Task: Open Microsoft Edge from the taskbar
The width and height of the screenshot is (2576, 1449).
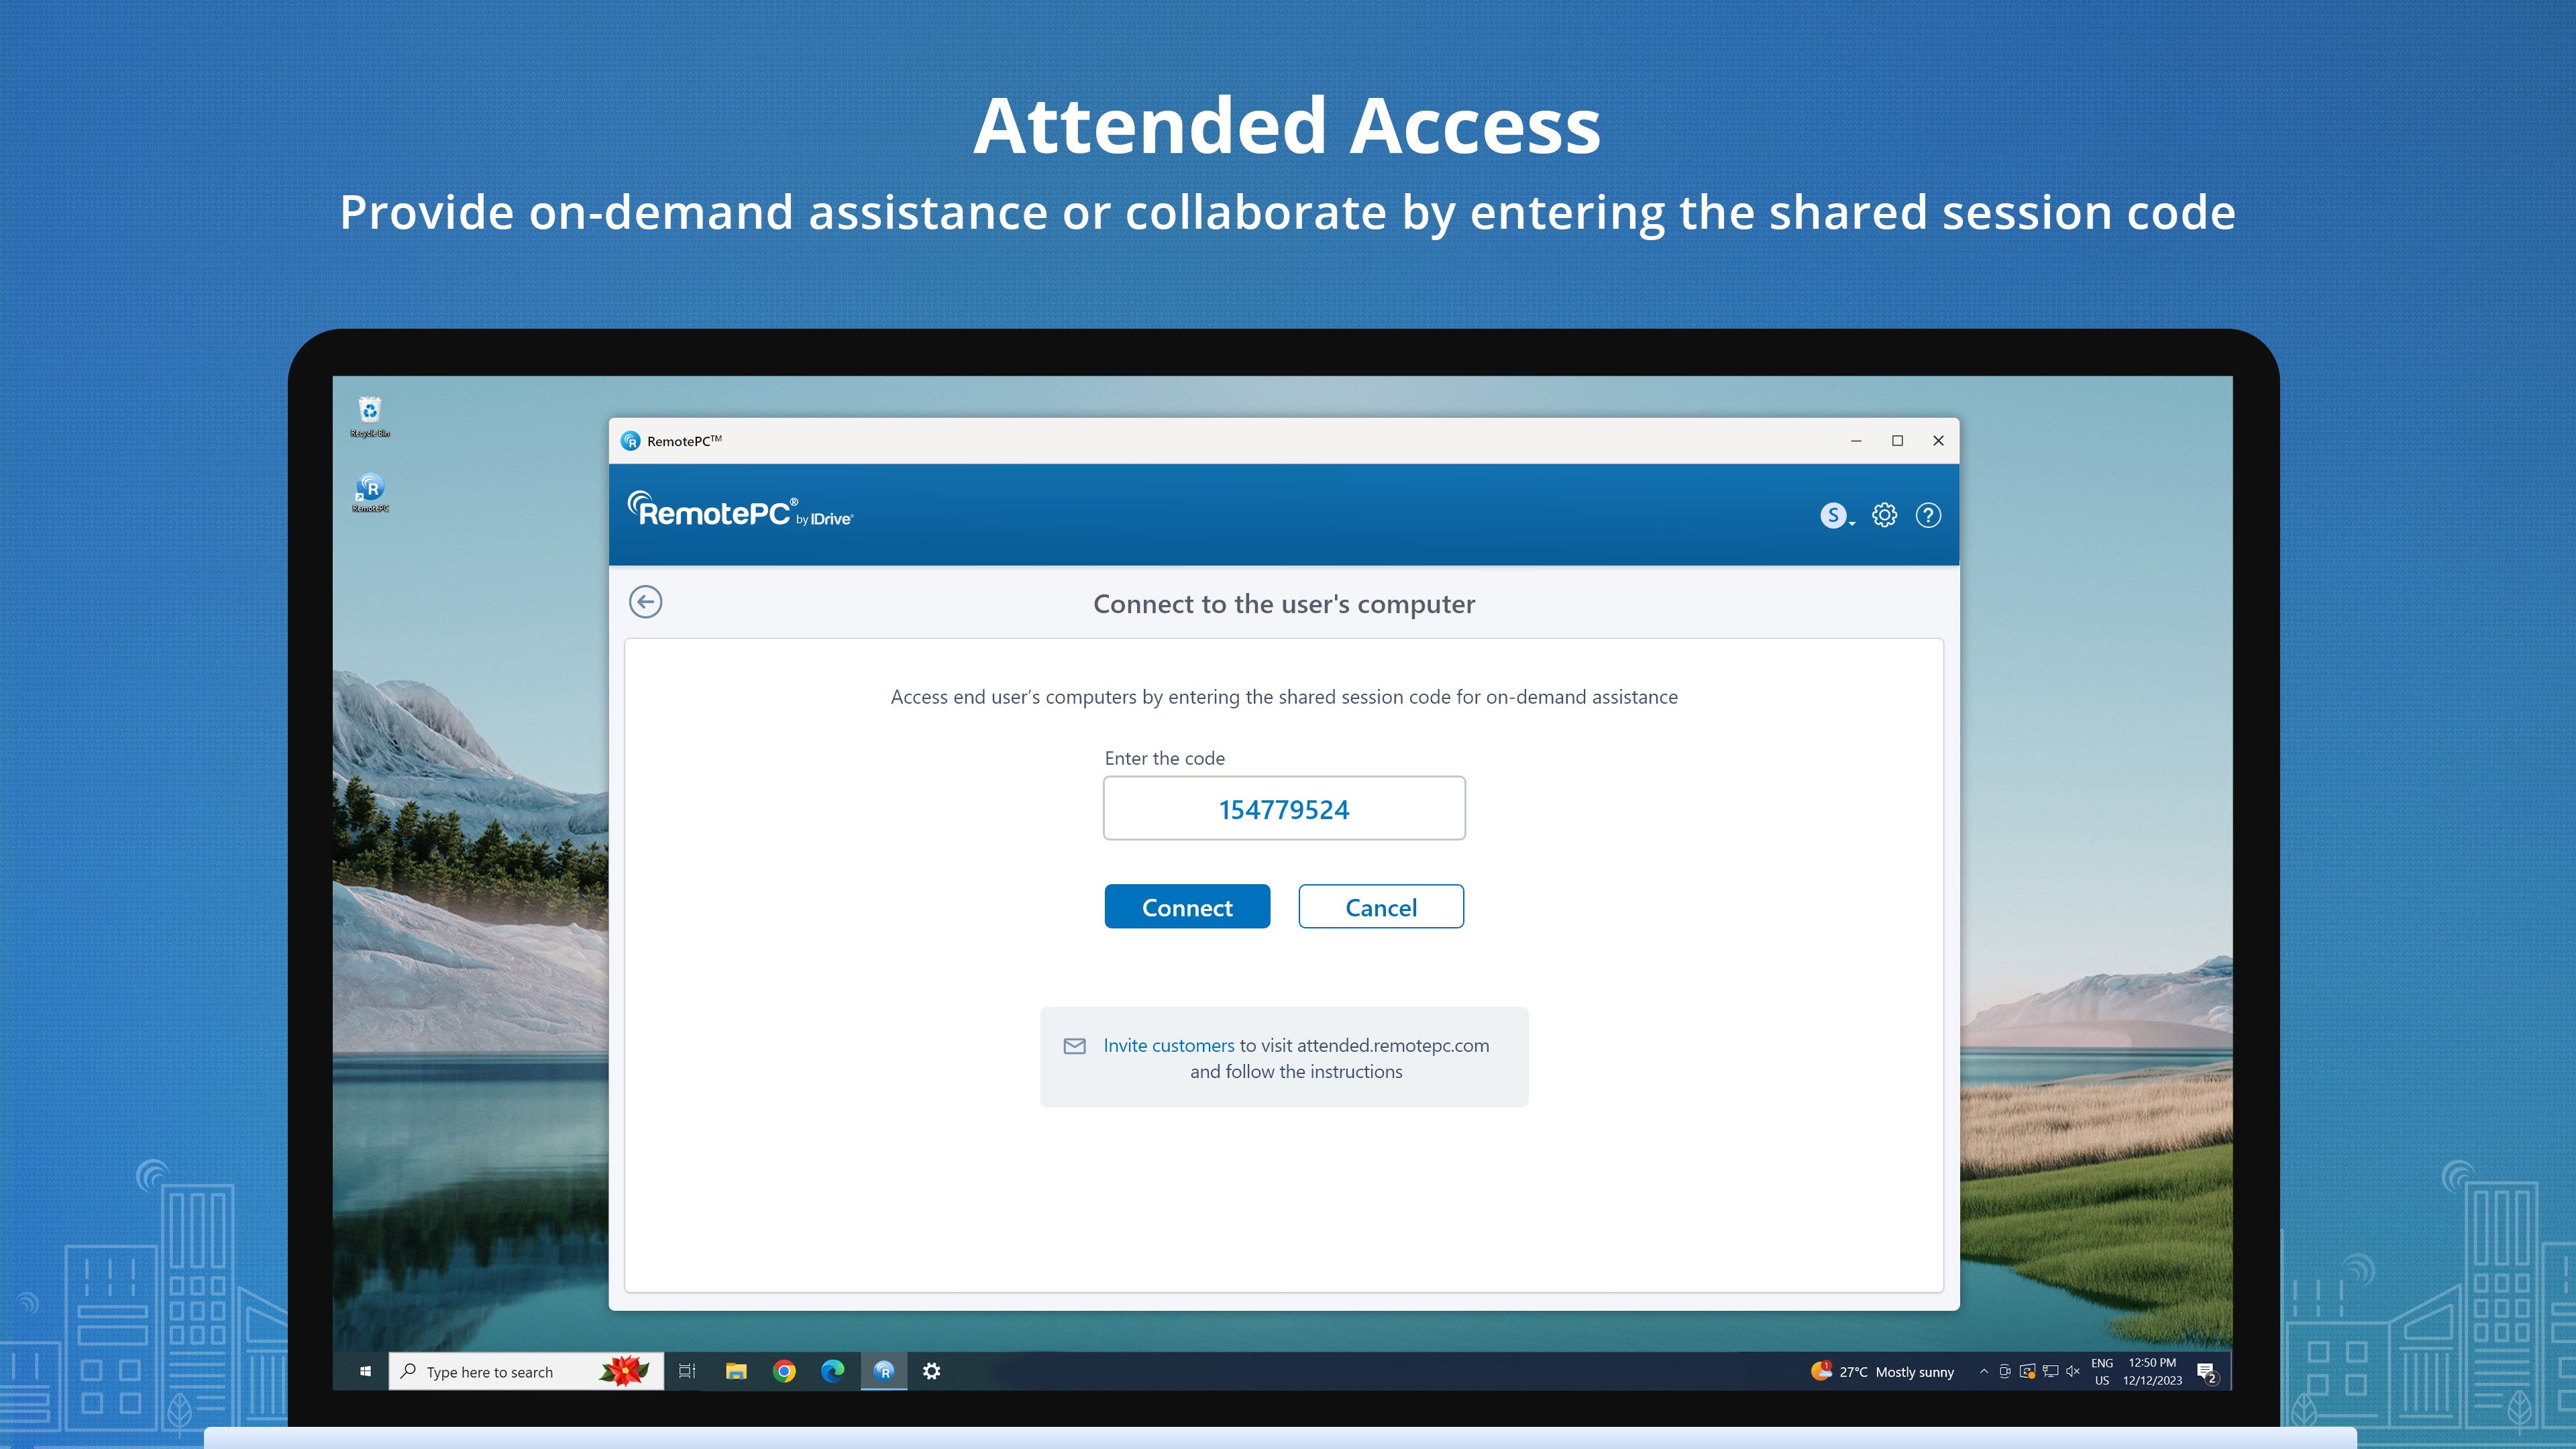Action: pyautogui.click(x=834, y=1371)
